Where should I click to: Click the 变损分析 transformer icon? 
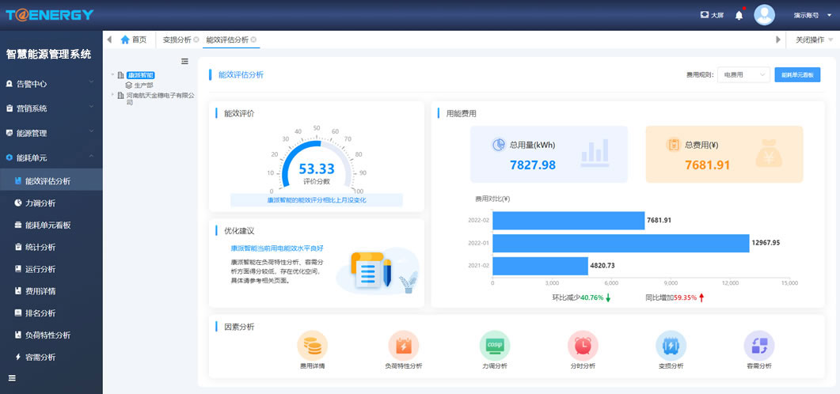671,346
